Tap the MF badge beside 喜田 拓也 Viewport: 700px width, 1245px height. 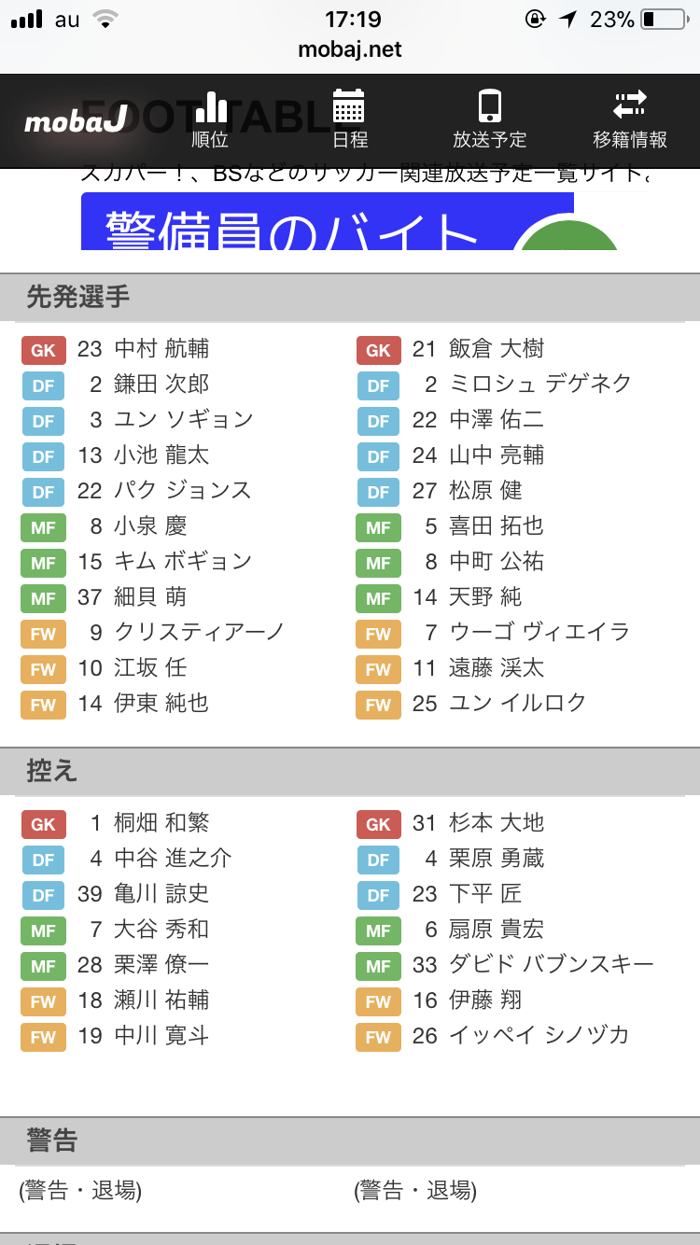click(x=378, y=527)
